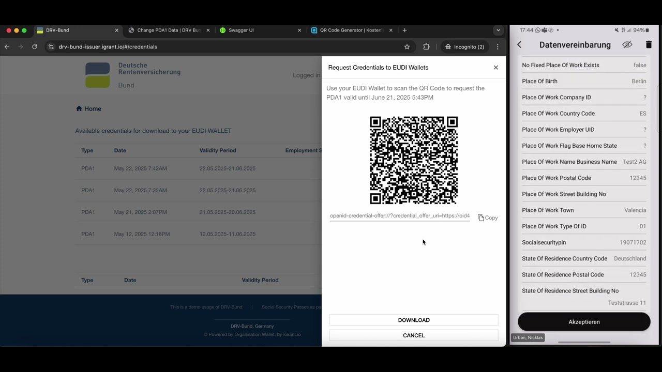
Task: Click the trash delete icon on phone
Action: (x=649, y=45)
